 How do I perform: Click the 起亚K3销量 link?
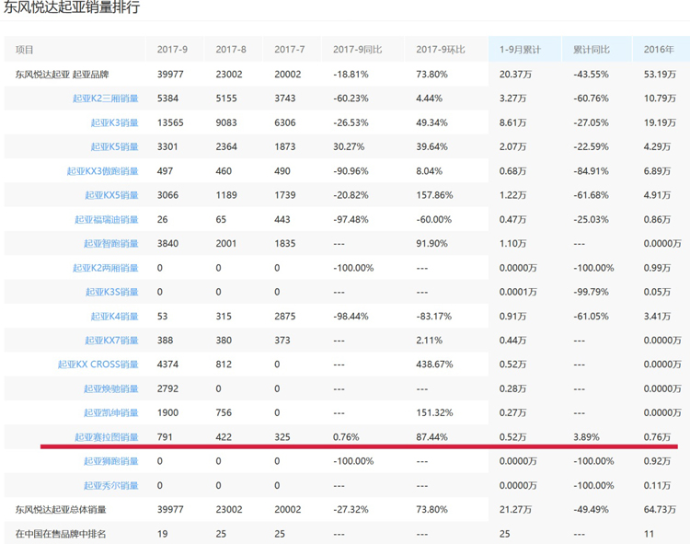114,122
